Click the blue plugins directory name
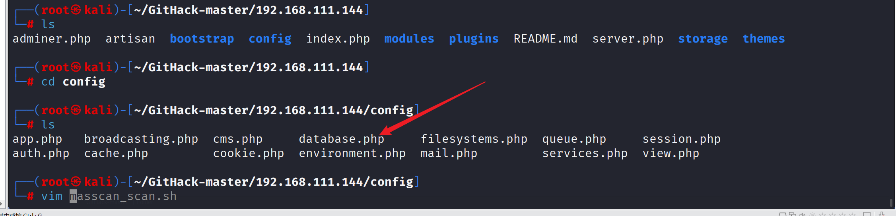The width and height of the screenshot is (896, 216). [474, 39]
